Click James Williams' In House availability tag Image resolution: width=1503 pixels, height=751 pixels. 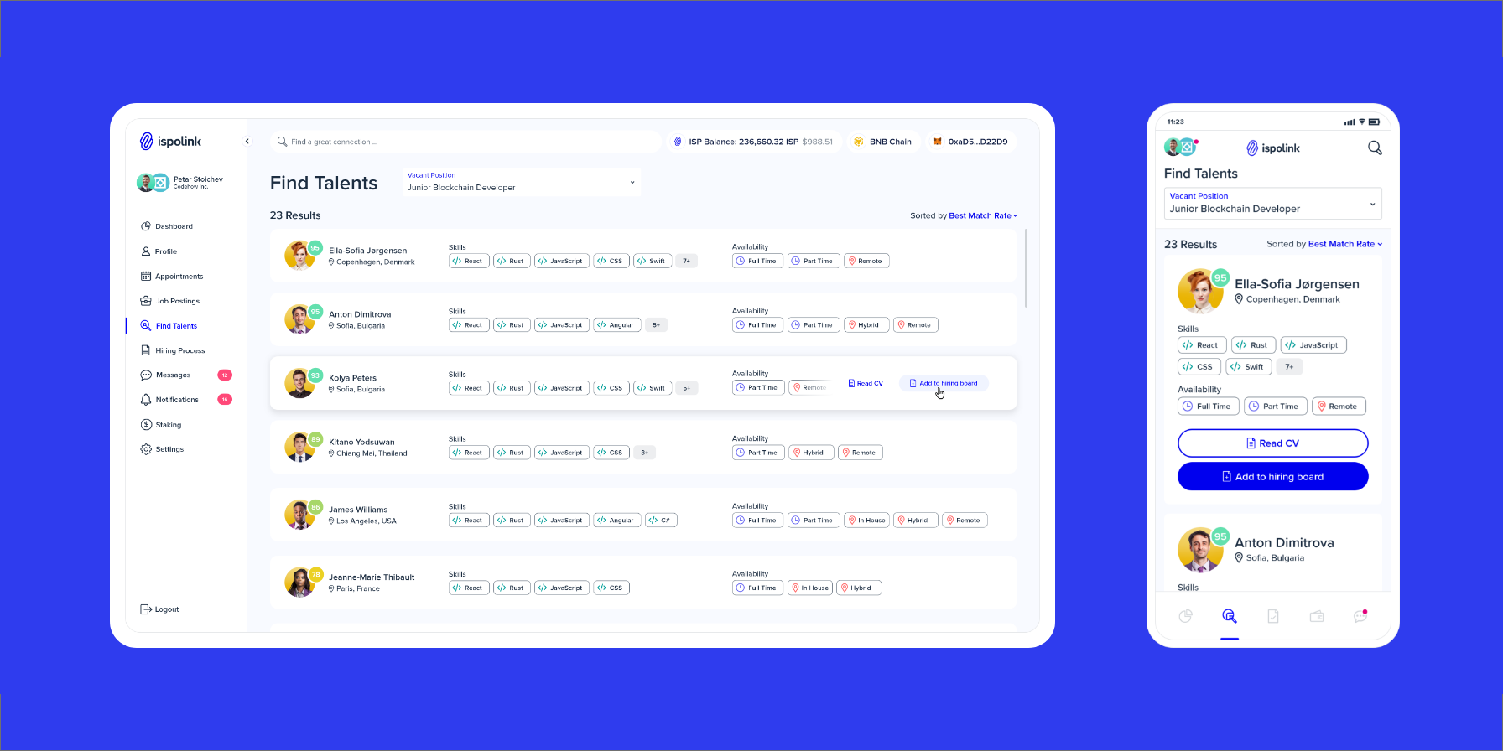coord(867,521)
